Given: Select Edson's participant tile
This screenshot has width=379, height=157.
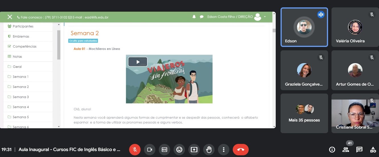Looking at the screenshot, I should point(304,27).
